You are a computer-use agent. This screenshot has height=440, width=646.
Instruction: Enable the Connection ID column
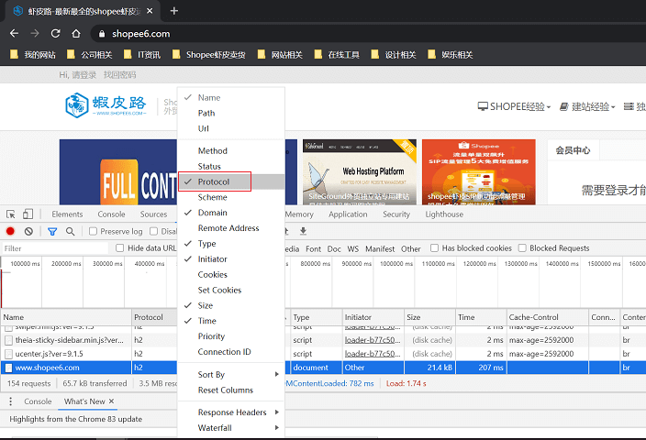point(231,352)
